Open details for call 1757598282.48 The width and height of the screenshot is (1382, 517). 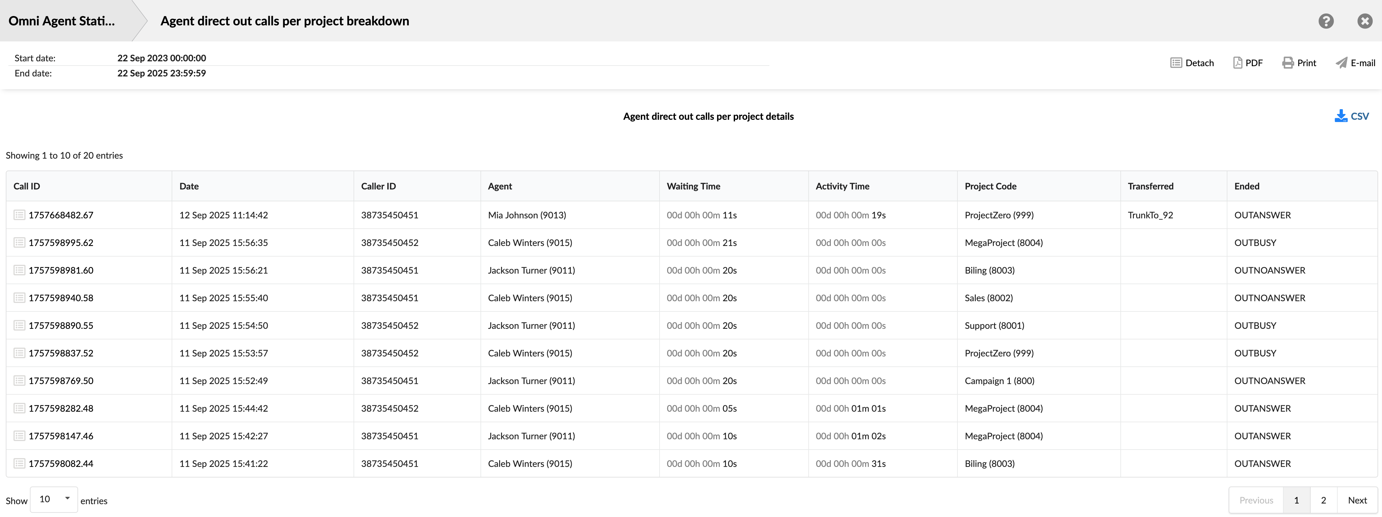19,408
